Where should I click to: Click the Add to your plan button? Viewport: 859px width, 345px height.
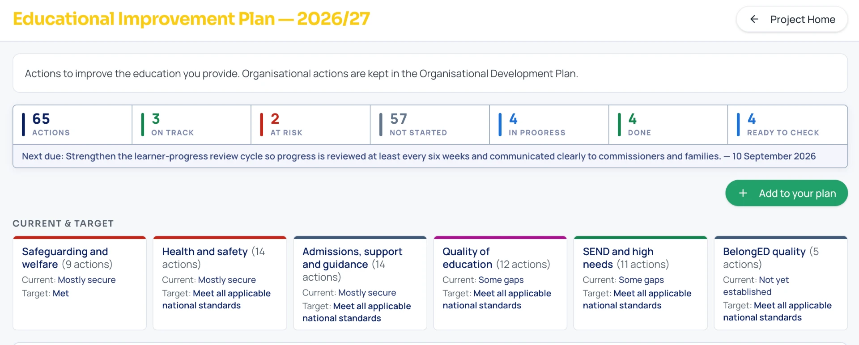pyautogui.click(x=787, y=193)
